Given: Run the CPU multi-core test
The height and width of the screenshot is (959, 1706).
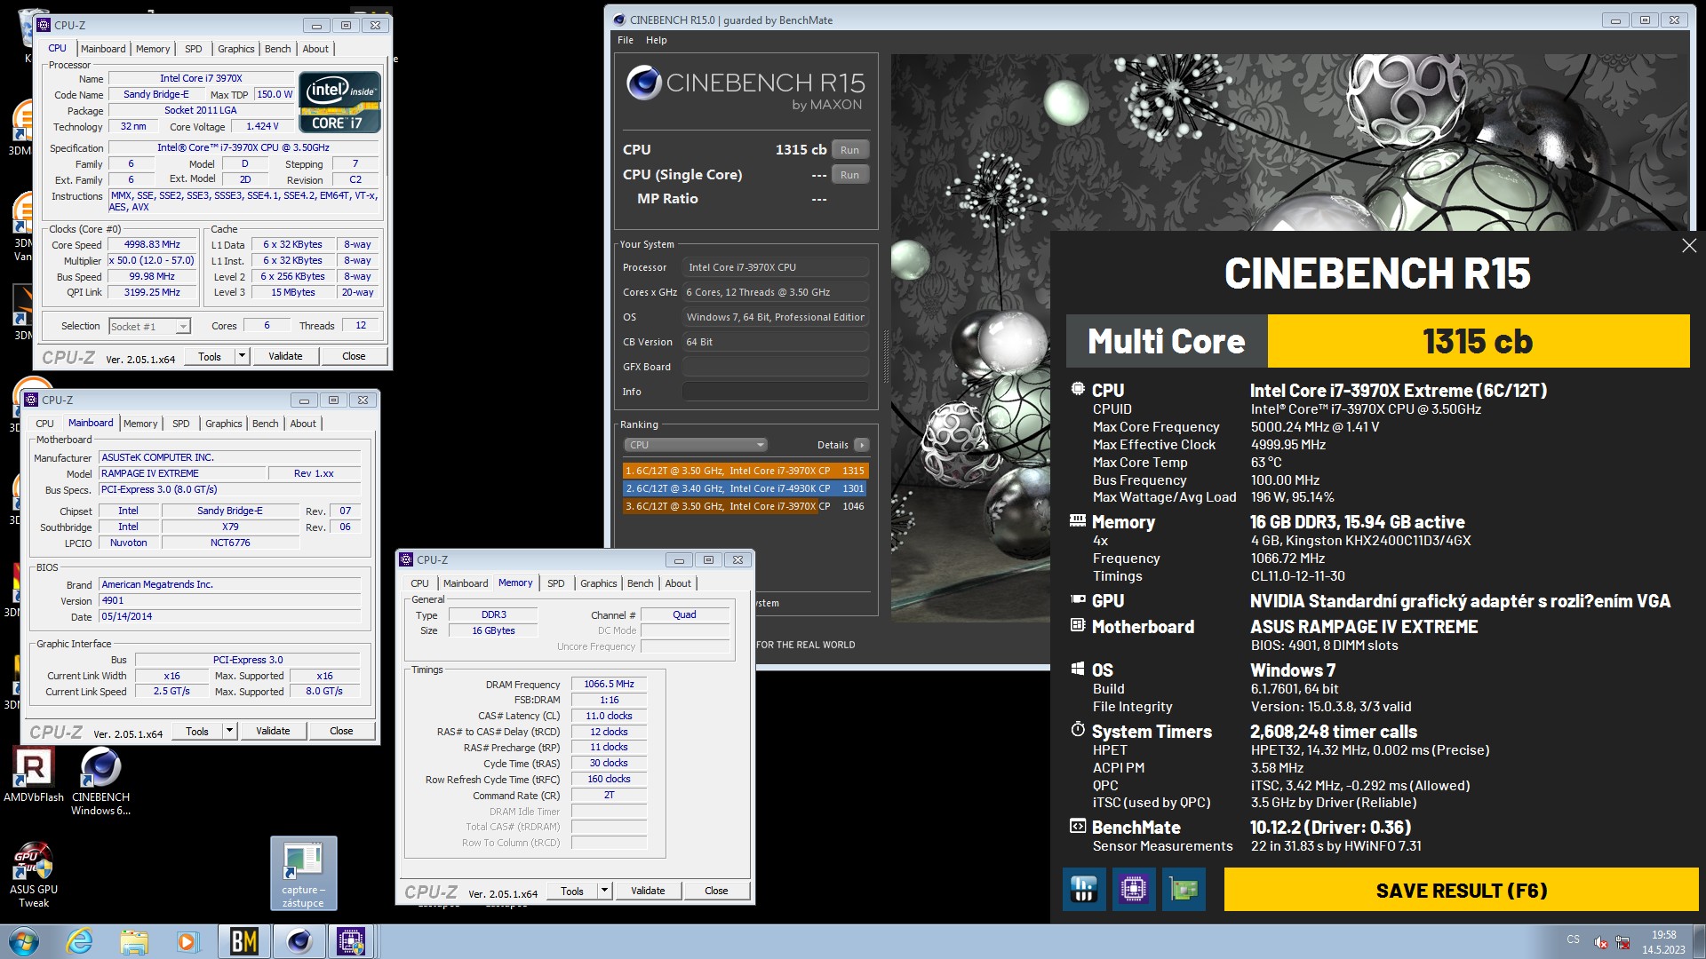Looking at the screenshot, I should (x=849, y=150).
